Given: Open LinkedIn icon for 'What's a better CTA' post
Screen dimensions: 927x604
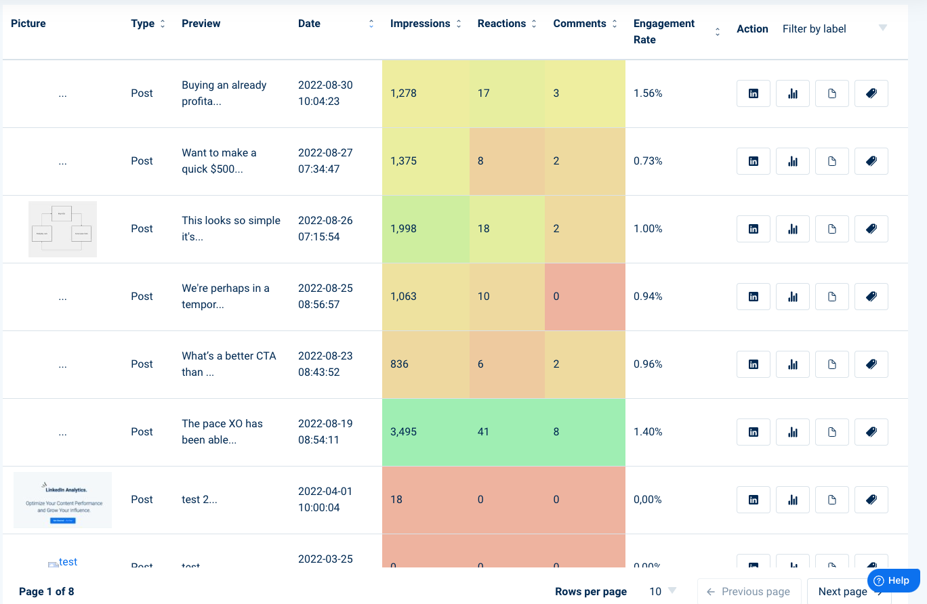Looking at the screenshot, I should 754,364.
